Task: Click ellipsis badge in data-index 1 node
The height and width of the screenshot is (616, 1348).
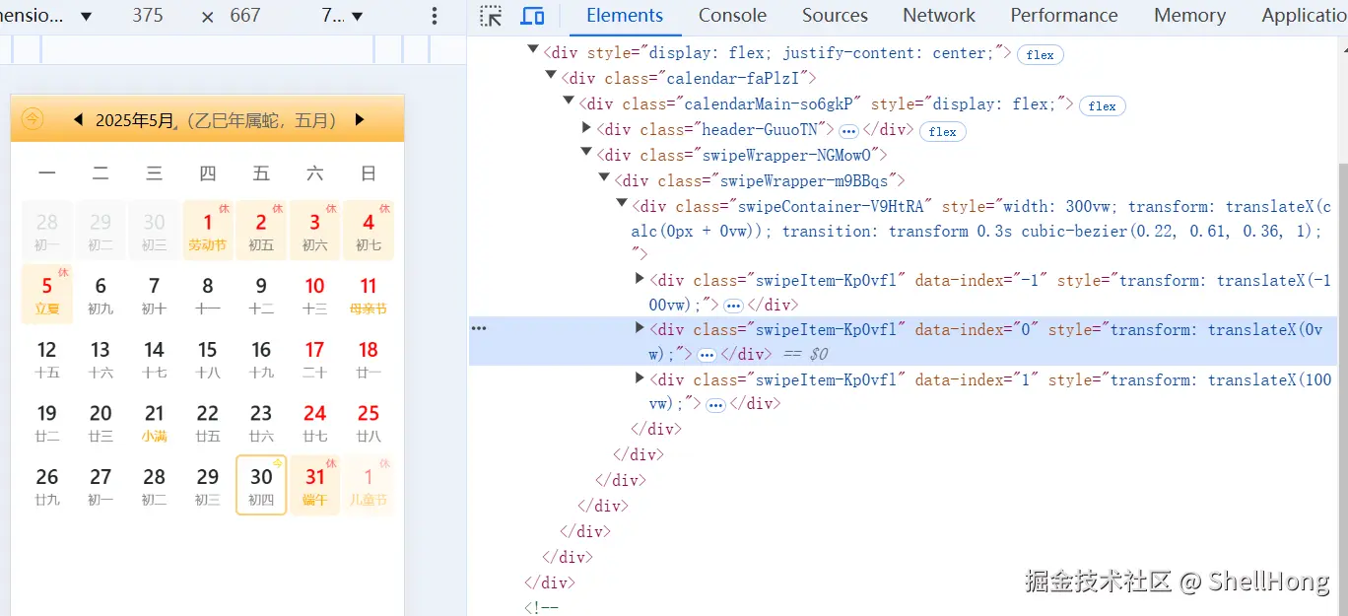Action: tap(715, 405)
